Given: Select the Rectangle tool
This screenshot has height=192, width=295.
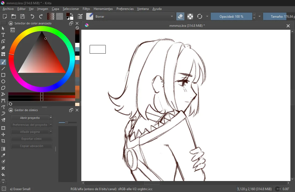Looking at the screenshot, I should (x=3, y=75).
